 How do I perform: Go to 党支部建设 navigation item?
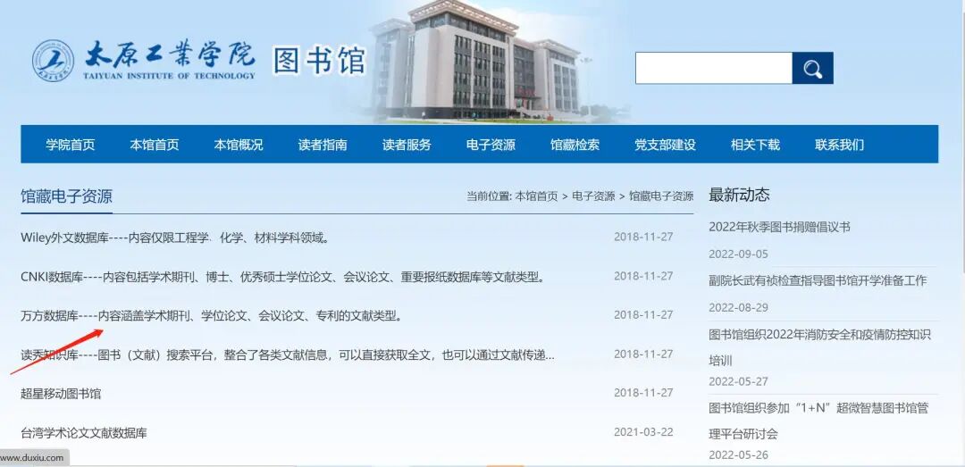[x=666, y=145]
